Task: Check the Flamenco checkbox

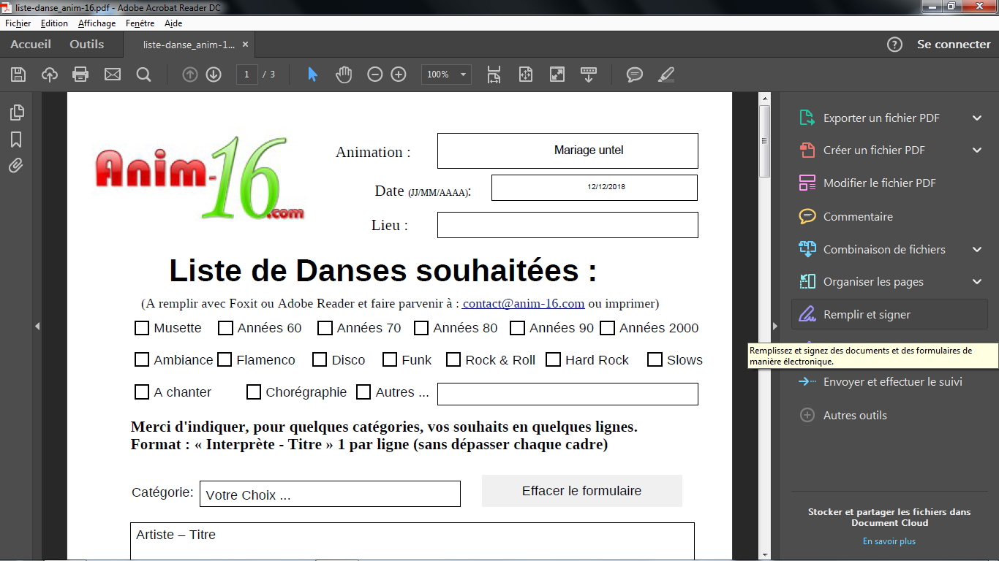Action: (x=225, y=359)
